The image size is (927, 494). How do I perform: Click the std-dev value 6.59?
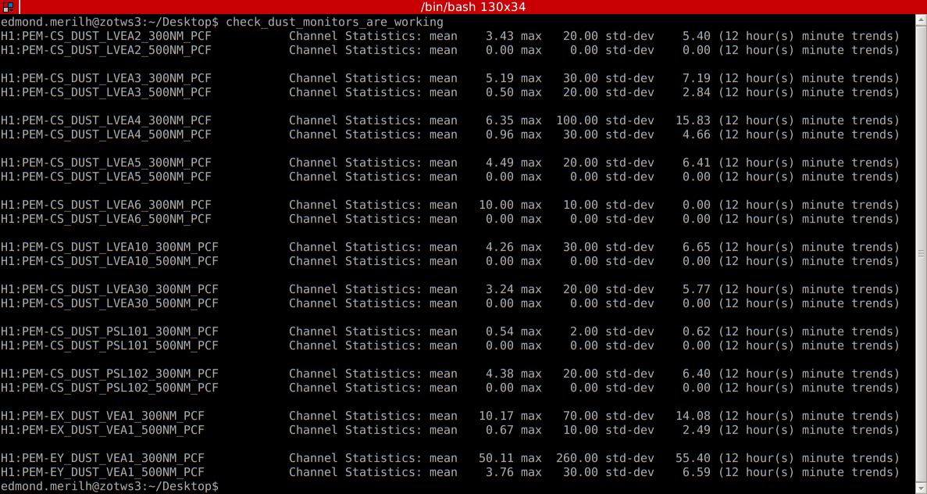(x=697, y=472)
